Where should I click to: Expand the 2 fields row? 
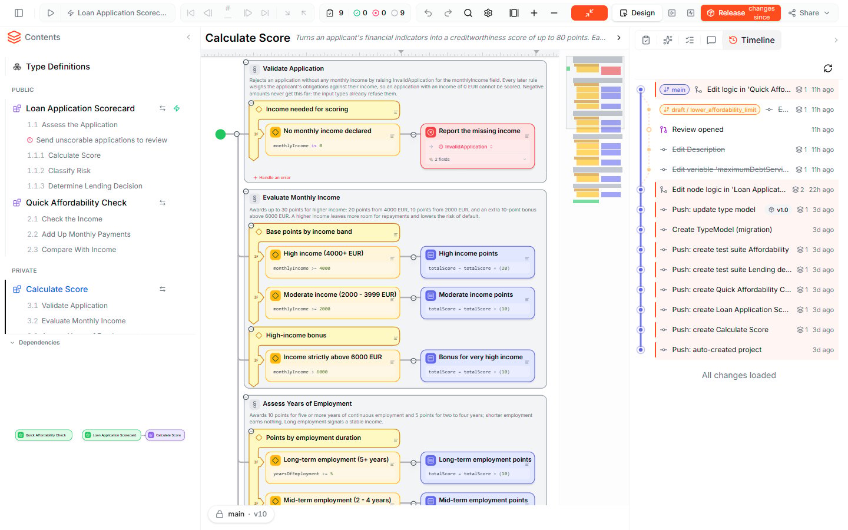click(x=478, y=160)
